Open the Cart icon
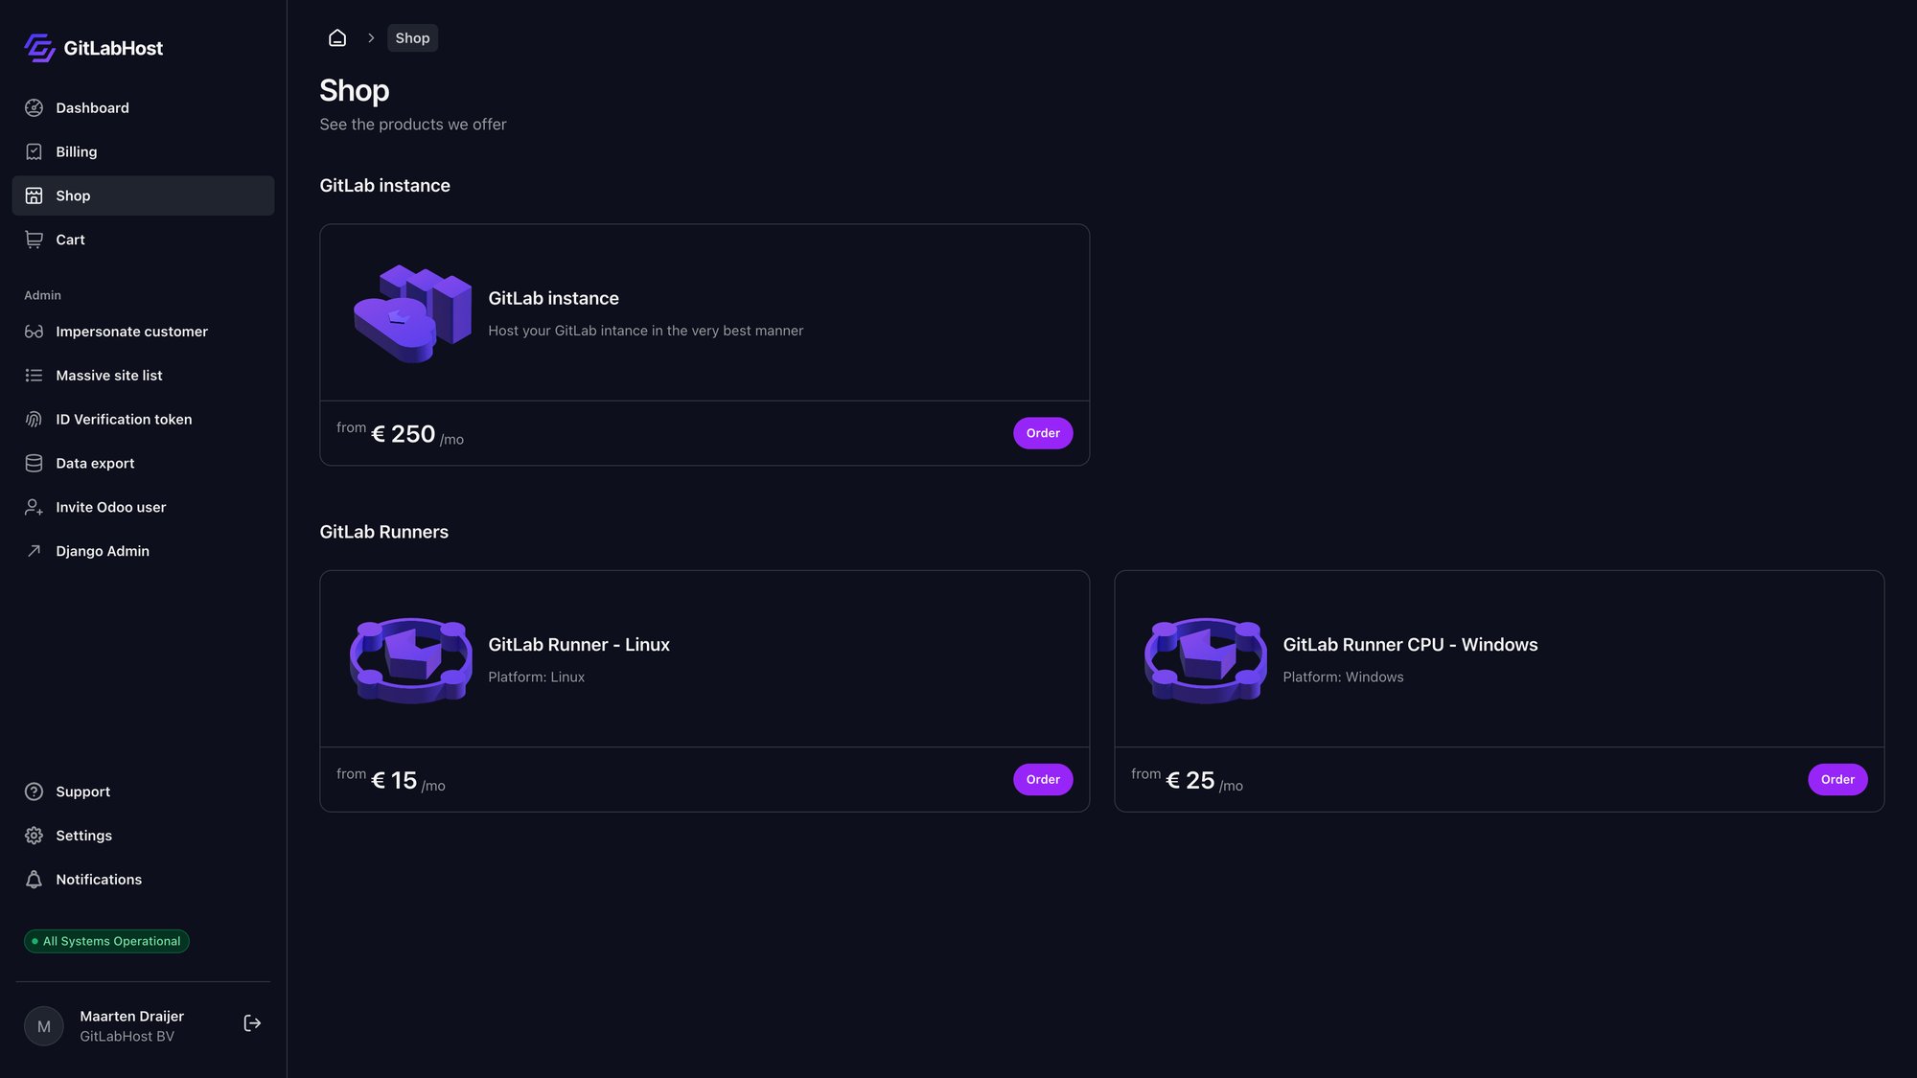 tap(34, 239)
